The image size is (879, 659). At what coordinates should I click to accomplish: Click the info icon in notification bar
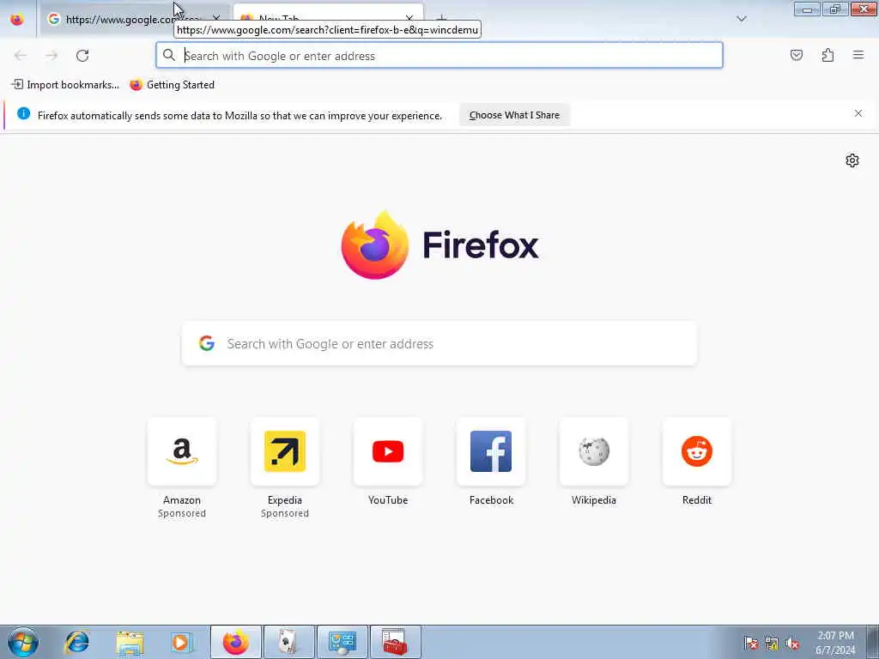coord(23,114)
